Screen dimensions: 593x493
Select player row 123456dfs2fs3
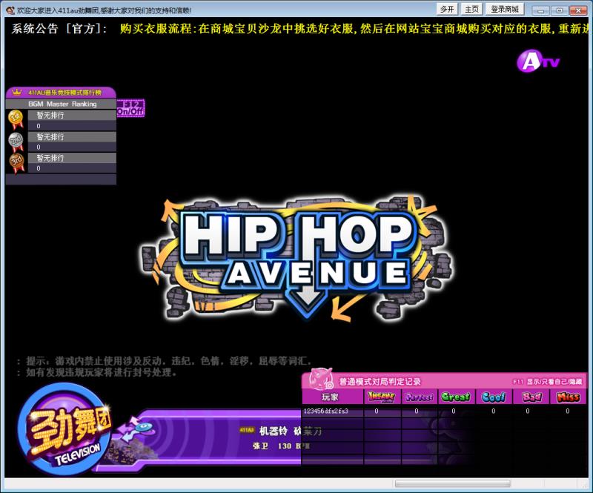[x=444, y=411]
